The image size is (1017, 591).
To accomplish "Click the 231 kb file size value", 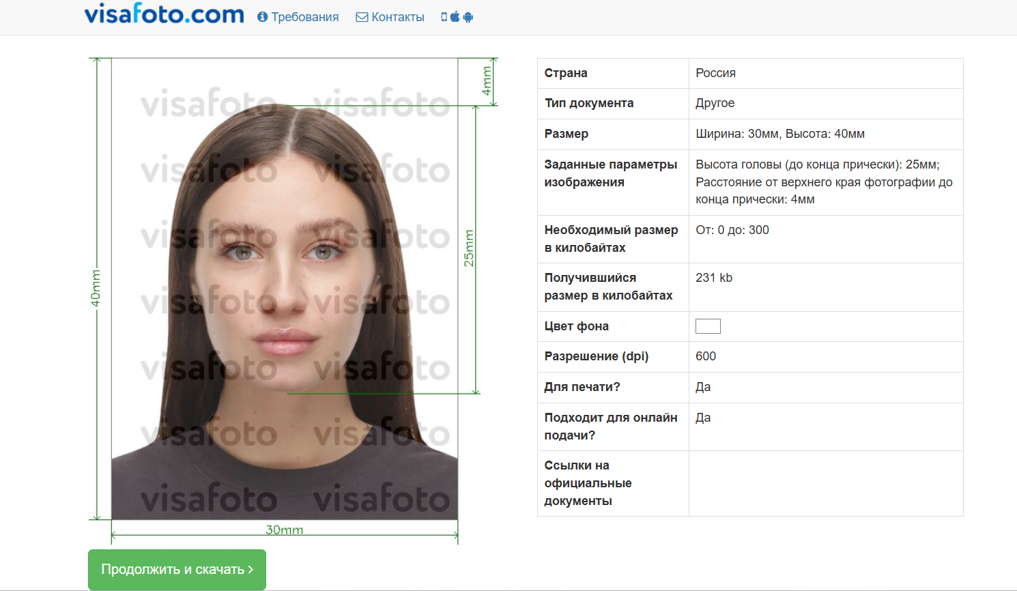I will [713, 278].
